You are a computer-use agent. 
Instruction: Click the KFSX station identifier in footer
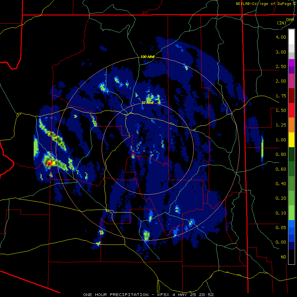(x=164, y=295)
